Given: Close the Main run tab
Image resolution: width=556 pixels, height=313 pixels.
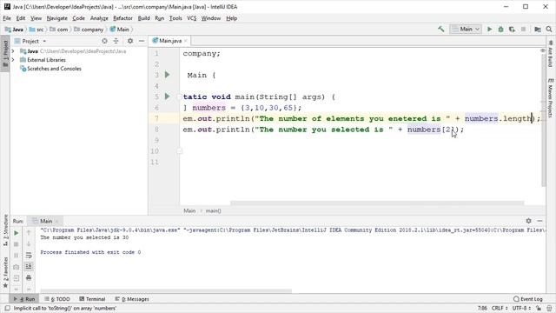Looking at the screenshot, I should pyautogui.click(x=56, y=222).
